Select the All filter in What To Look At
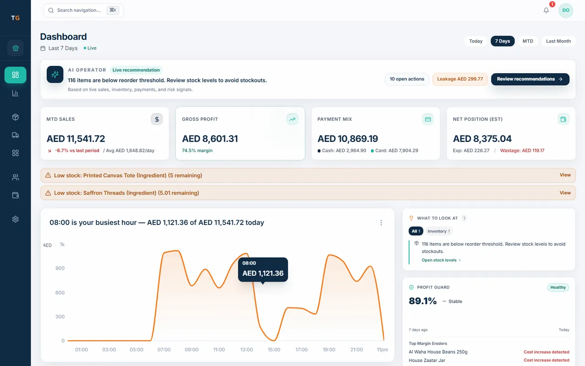 [x=416, y=231]
